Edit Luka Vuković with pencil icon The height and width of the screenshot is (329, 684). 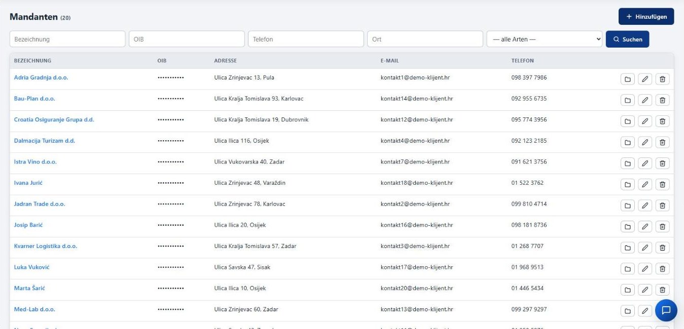tap(645, 269)
